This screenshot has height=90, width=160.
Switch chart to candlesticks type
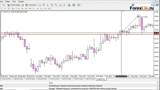pyautogui.click(x=44, y=5)
